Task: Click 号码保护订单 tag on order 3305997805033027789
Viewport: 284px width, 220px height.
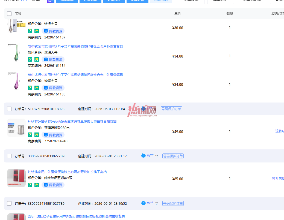Action: pos(173,156)
